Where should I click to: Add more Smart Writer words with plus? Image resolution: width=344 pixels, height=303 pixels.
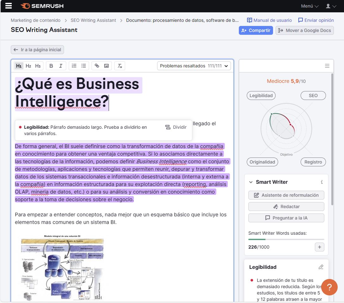[x=319, y=247]
